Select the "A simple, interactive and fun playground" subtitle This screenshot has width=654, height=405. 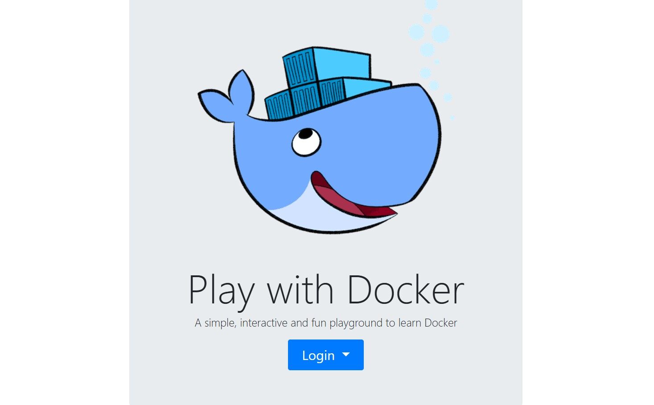pyautogui.click(x=326, y=323)
